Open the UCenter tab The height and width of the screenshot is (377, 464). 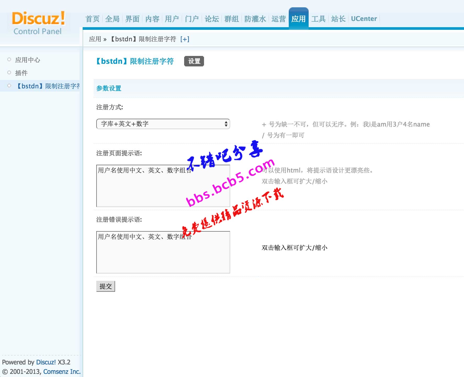coord(364,19)
